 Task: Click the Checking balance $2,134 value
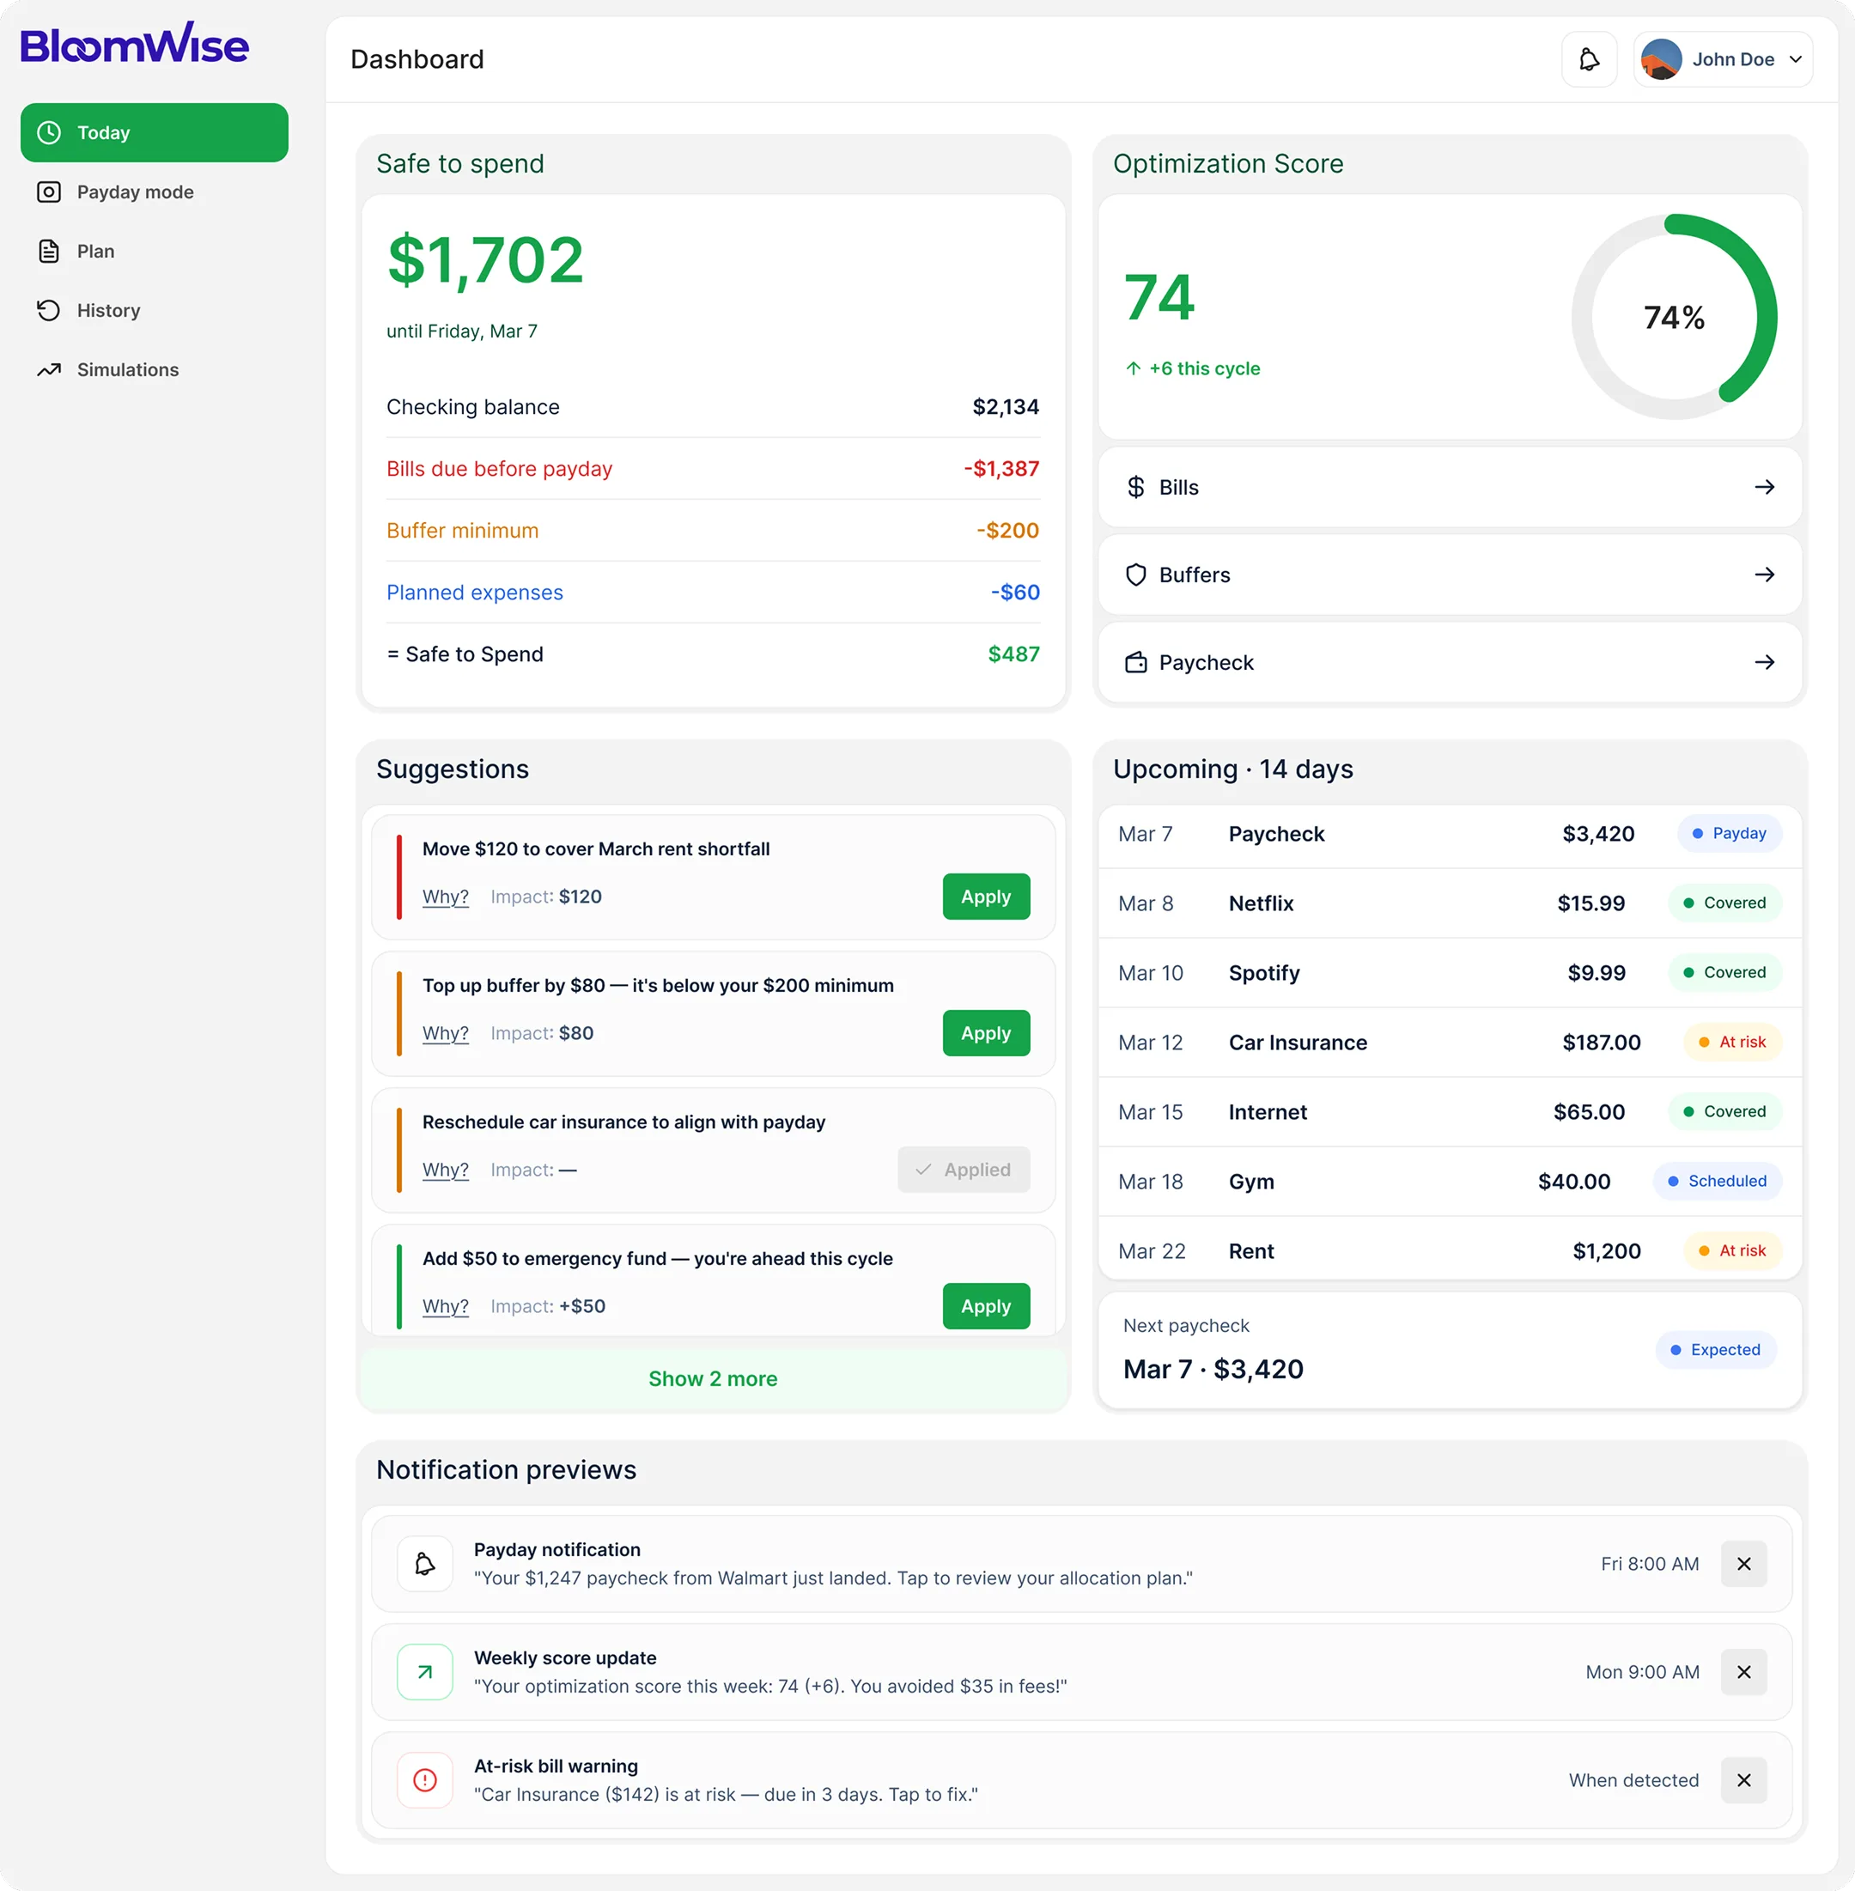coord(1006,407)
